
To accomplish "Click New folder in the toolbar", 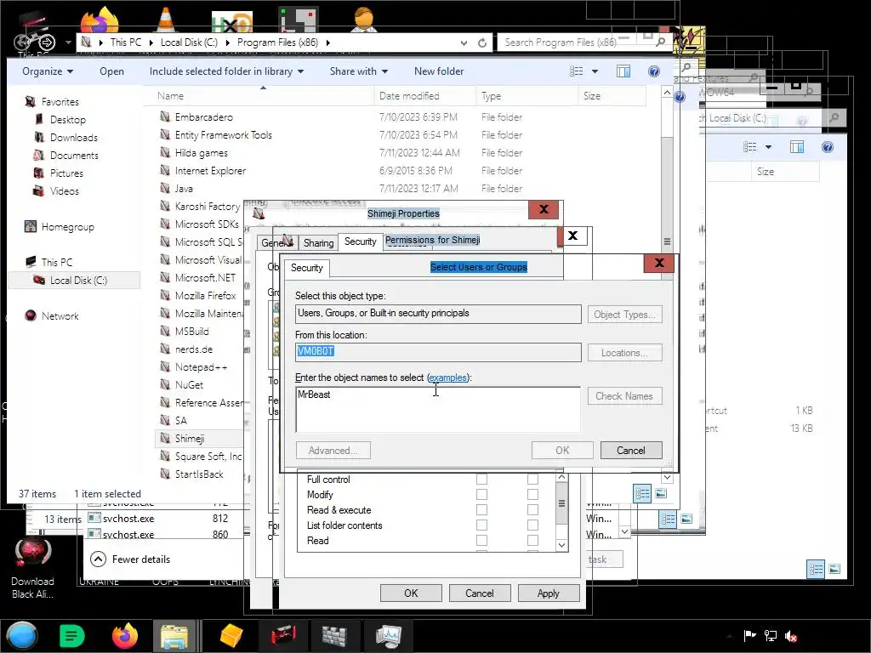I will coord(439,71).
